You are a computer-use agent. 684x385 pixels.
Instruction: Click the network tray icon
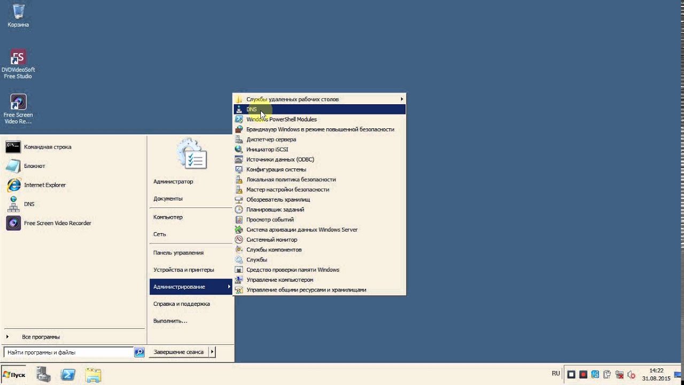[x=619, y=375]
